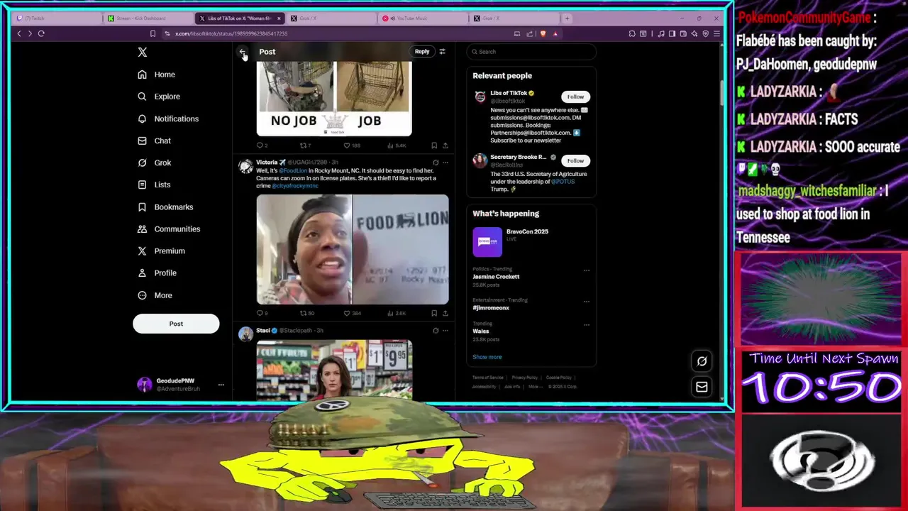The width and height of the screenshot is (908, 511).
Task: Repost the NO JOB / JOB meme post
Action: tap(305, 145)
